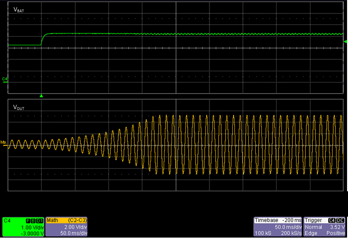348x238 pixels.
Task: Open the C4 channel descriptor title
Action: point(7,221)
